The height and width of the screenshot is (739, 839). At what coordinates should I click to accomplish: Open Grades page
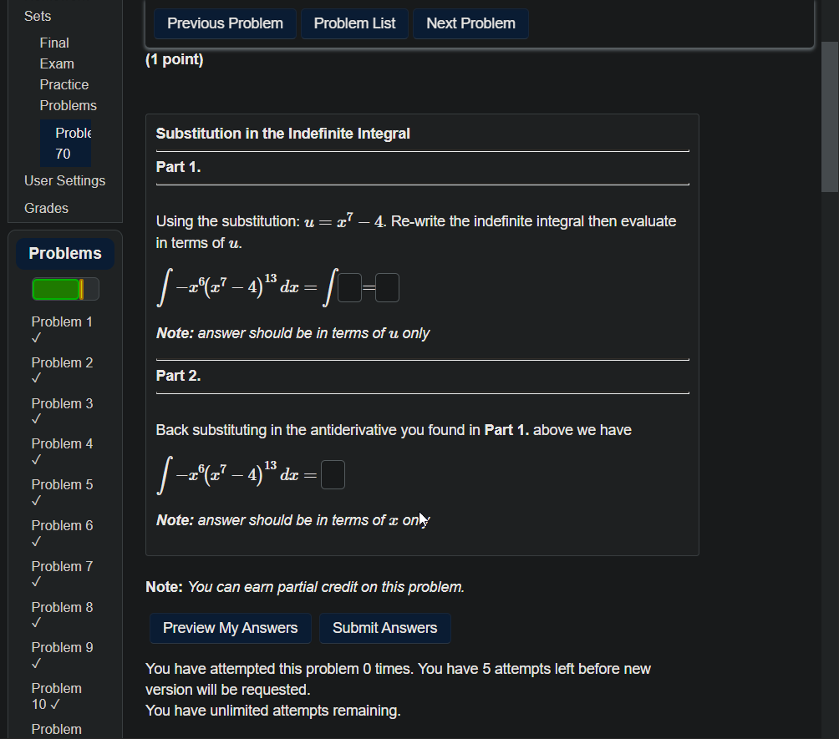(x=46, y=208)
